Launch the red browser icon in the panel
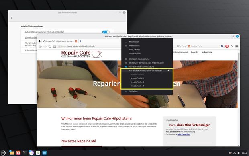 [18, 153]
